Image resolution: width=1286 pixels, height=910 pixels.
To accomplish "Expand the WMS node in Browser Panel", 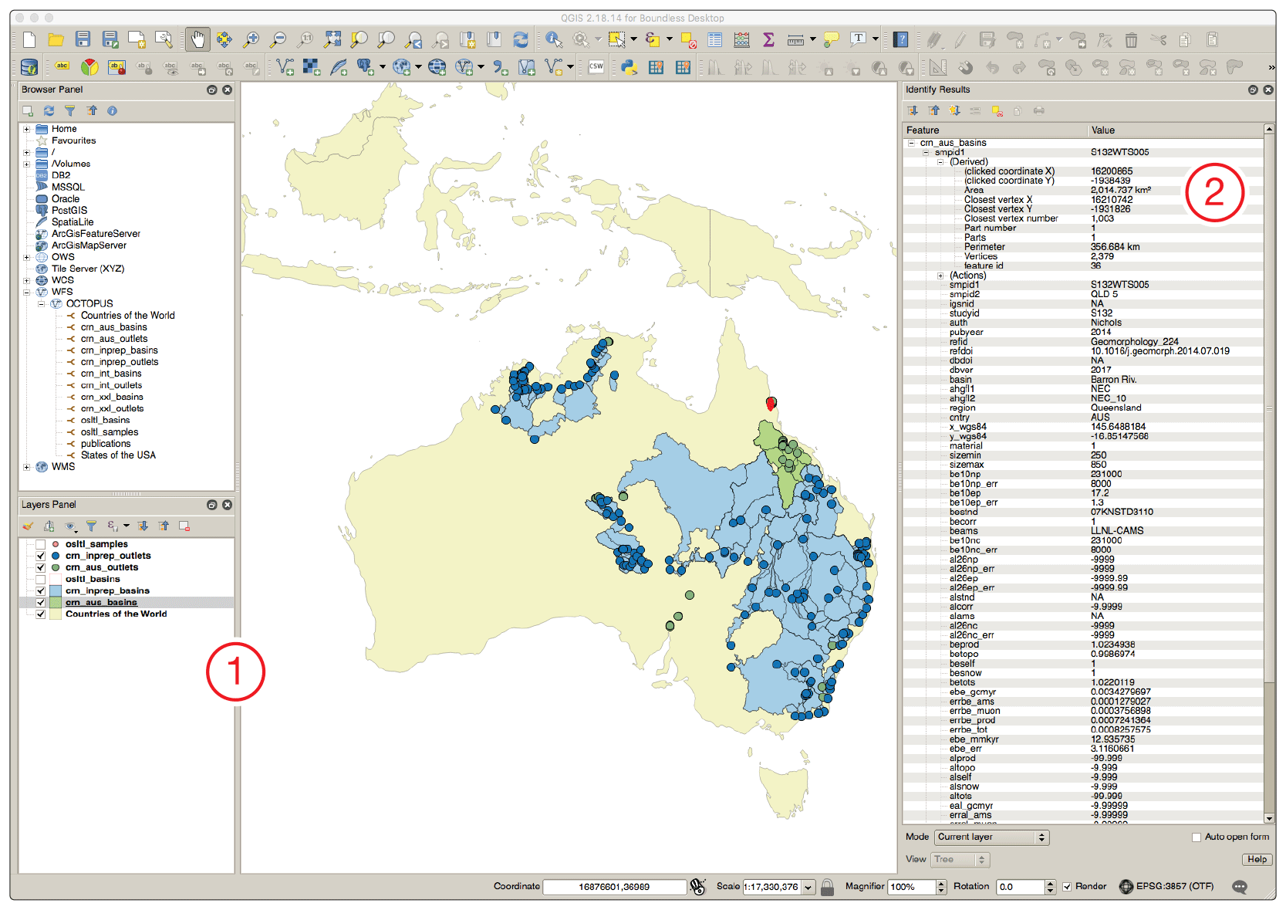I will click(x=26, y=467).
